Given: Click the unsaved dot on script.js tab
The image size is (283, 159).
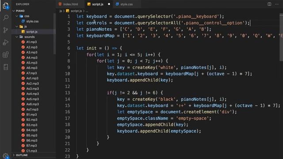Looking at the screenshot, I should coord(109,4).
